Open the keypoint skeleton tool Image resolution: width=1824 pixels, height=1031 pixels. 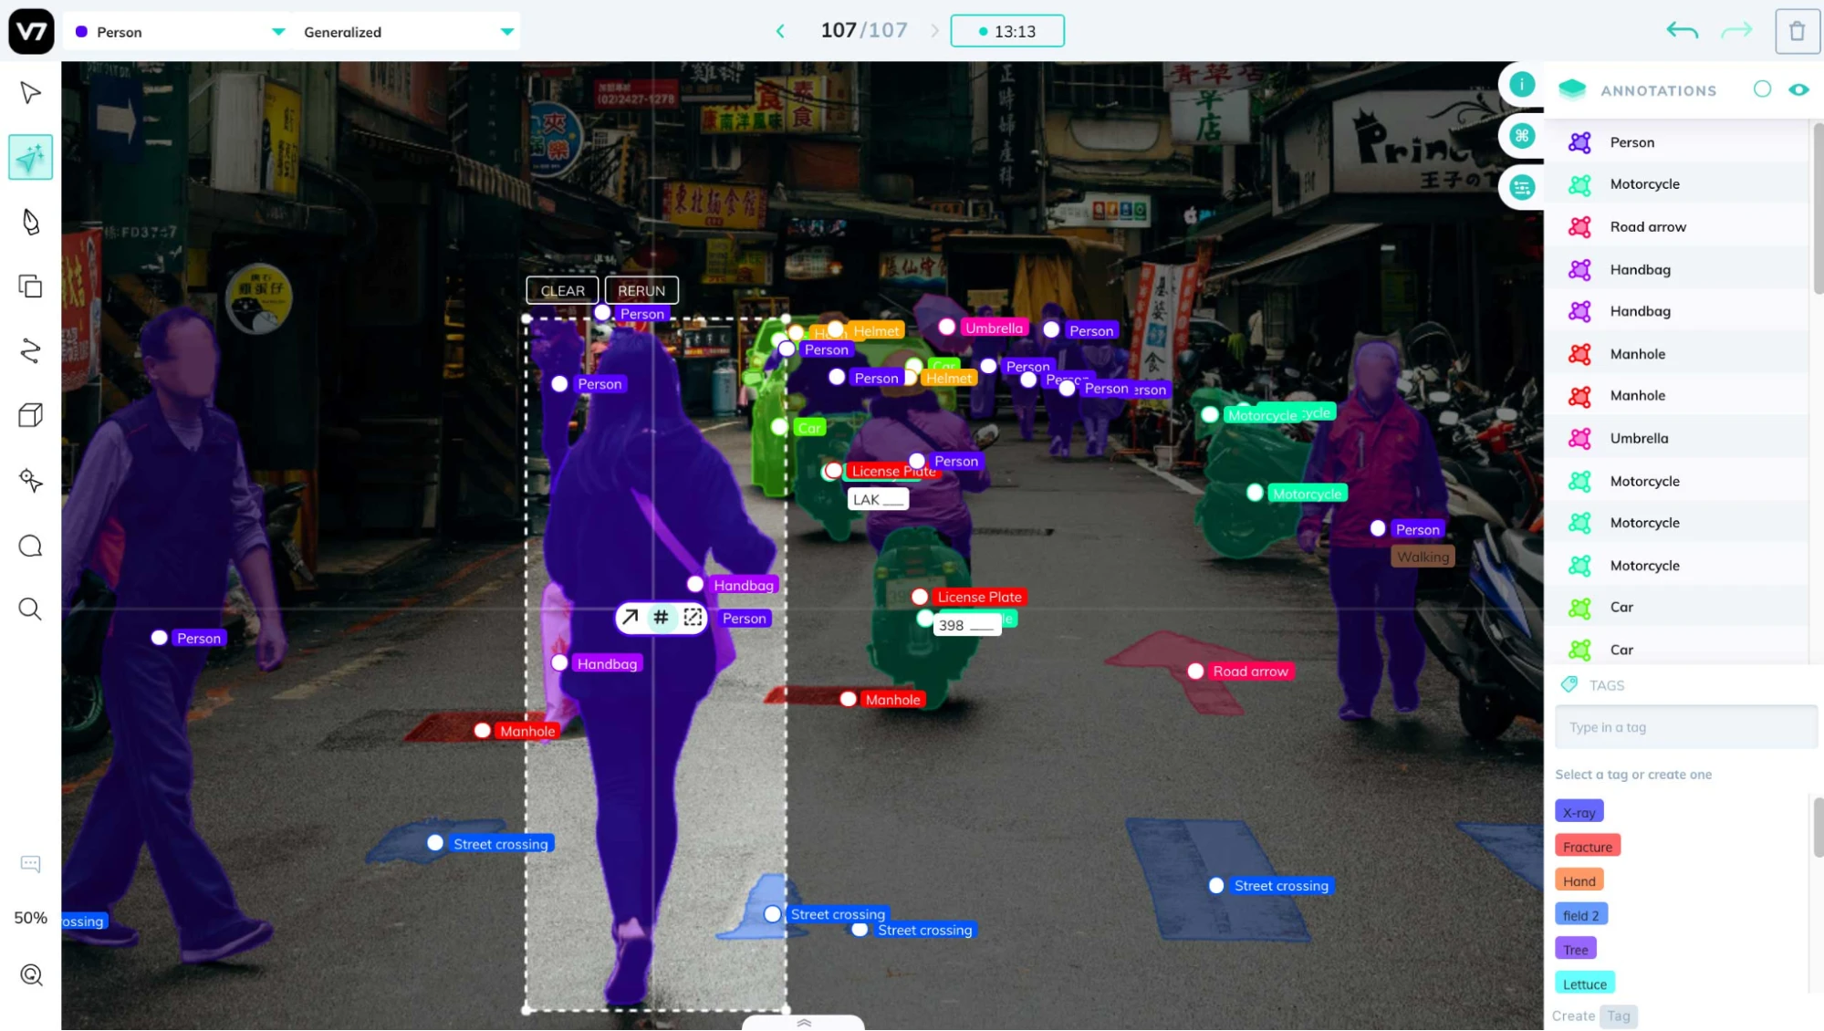tap(30, 481)
